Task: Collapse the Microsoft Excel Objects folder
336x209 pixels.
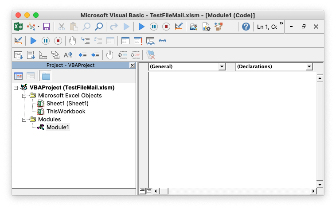Action: point(24,96)
